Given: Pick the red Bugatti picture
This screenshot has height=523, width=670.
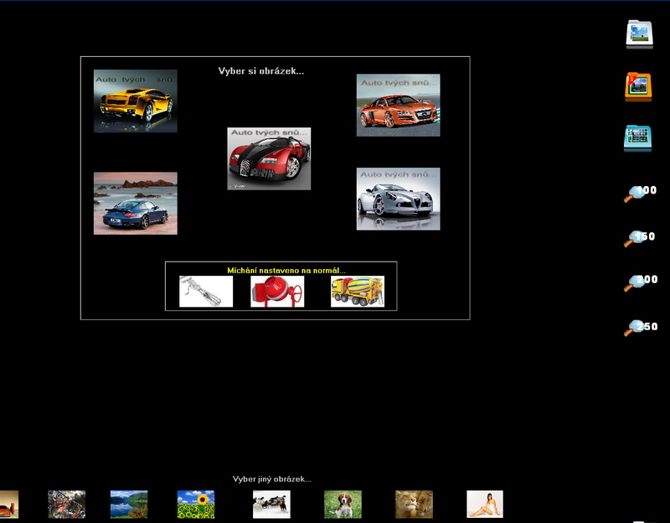Looking at the screenshot, I should click(x=269, y=158).
